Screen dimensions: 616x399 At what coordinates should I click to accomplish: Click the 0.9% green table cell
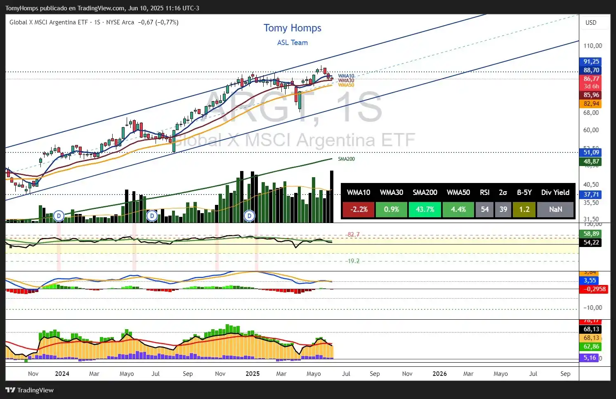click(x=392, y=209)
